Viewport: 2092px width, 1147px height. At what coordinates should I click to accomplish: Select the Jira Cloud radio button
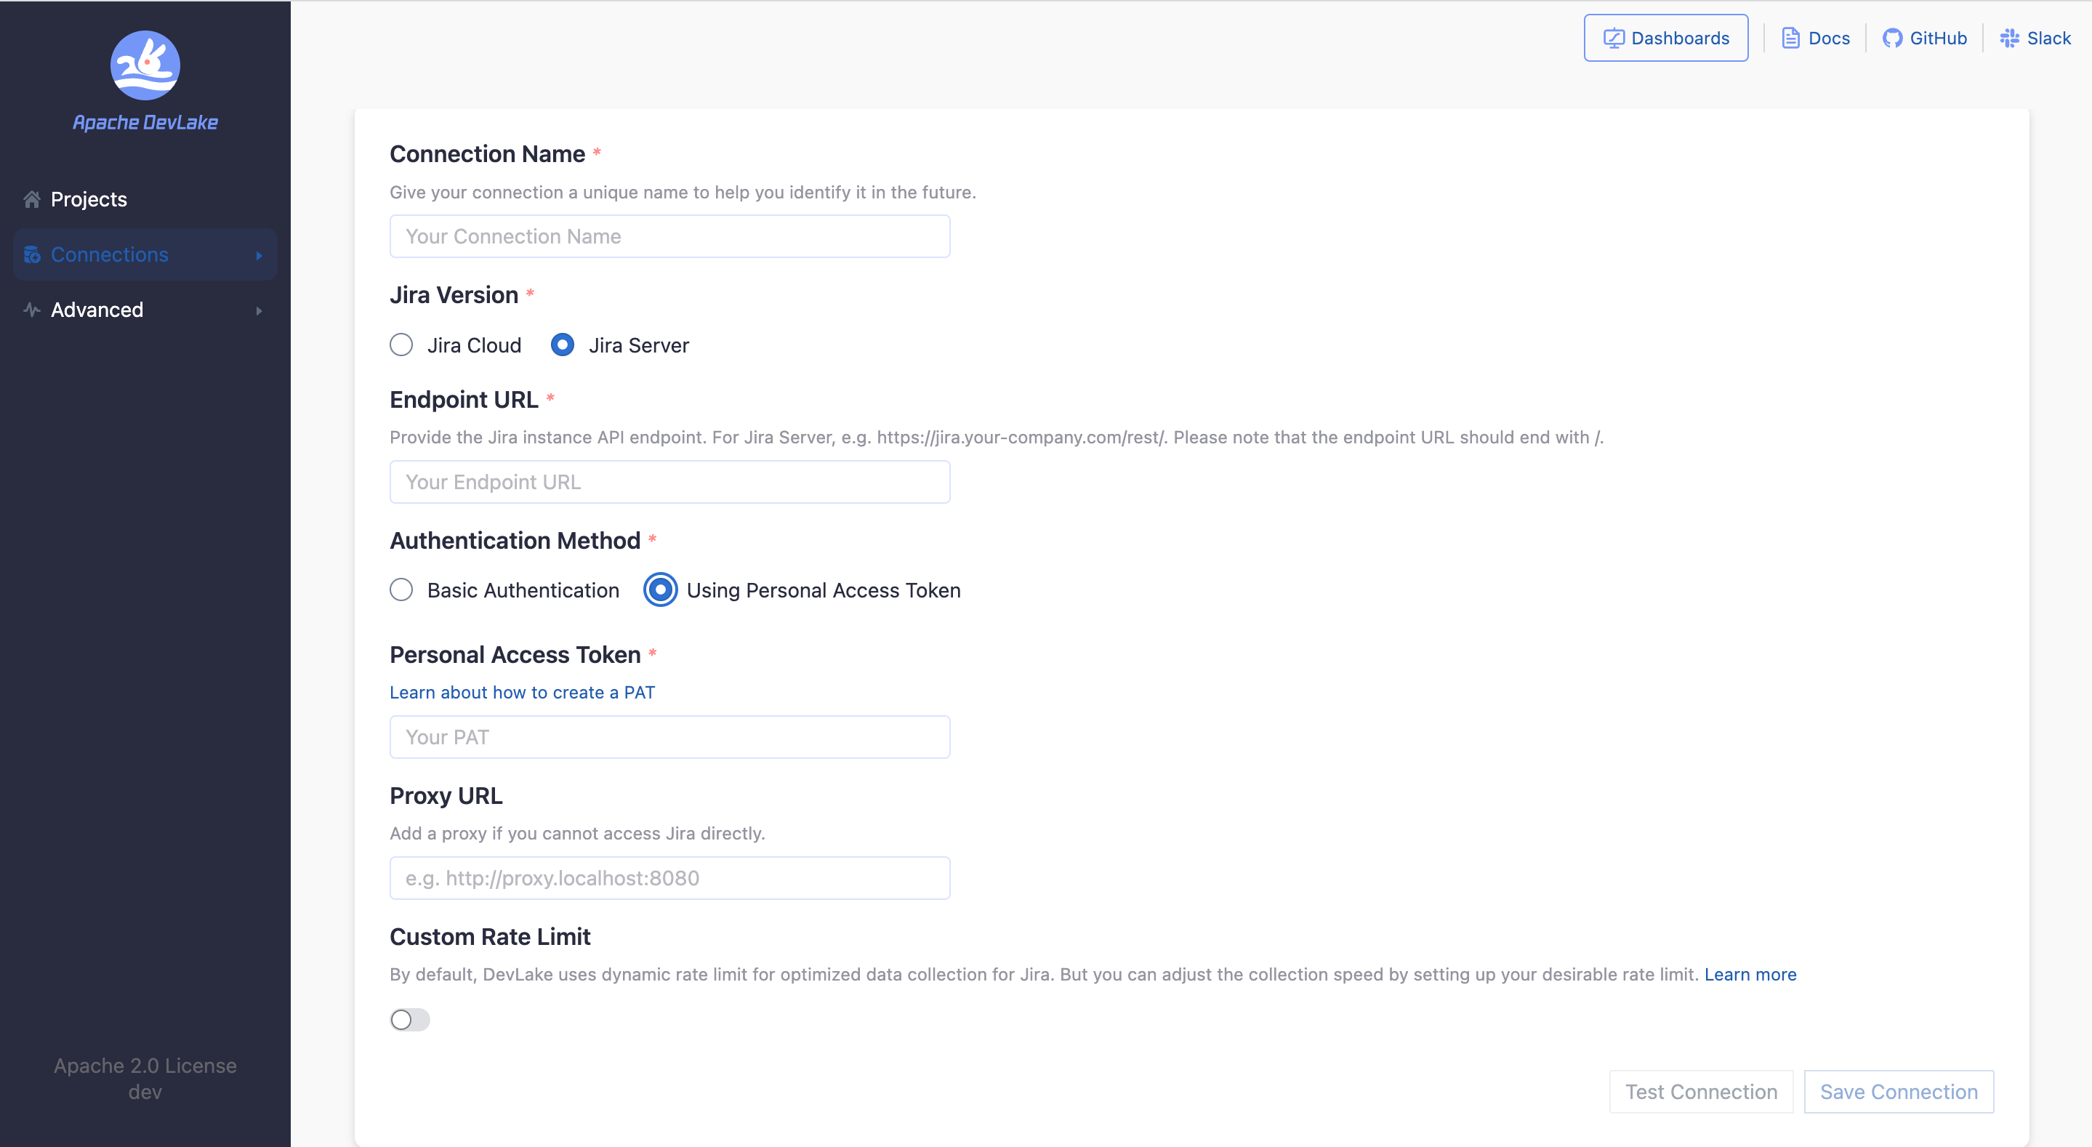coord(401,345)
